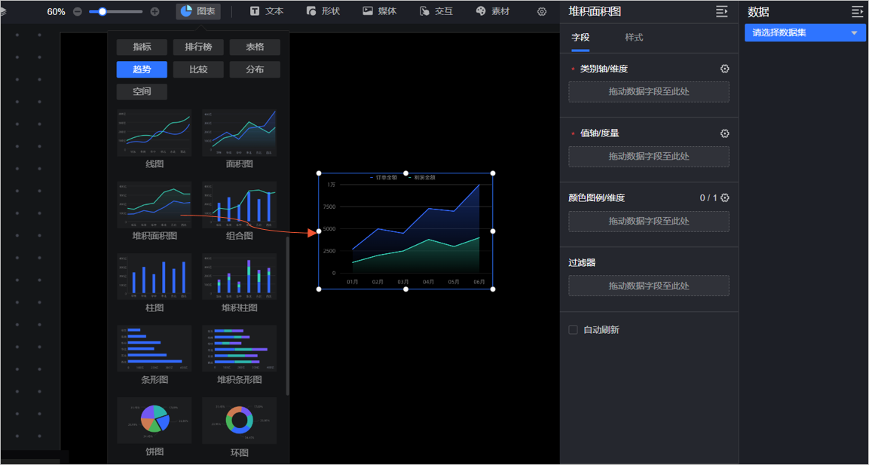The width and height of the screenshot is (869, 465).
Task: Collapse the 数据 panel icon
Action: 857,11
